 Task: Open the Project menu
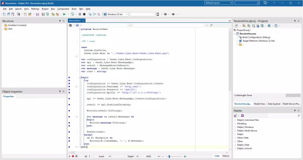[x=45, y=9]
